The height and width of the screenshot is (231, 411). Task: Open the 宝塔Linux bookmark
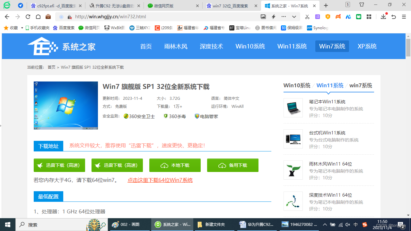tap(240, 28)
